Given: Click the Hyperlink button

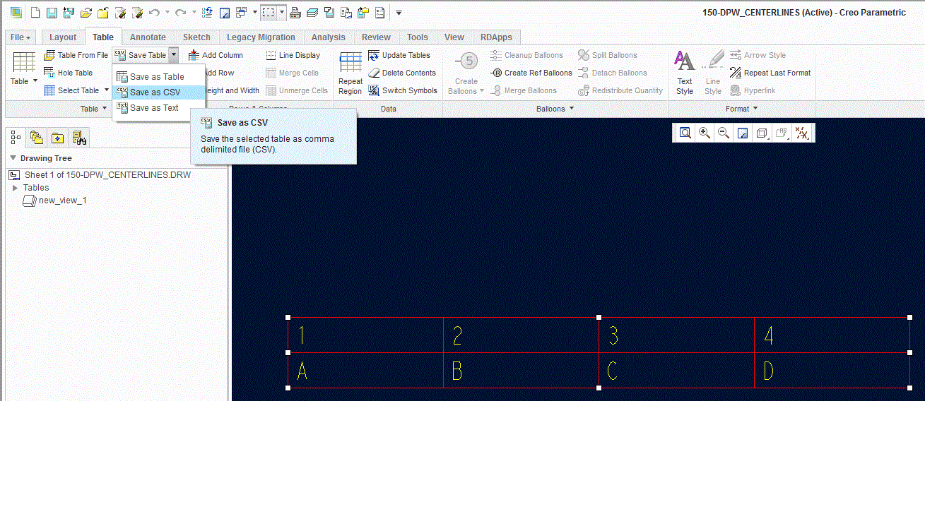Looking at the screenshot, I should point(753,90).
